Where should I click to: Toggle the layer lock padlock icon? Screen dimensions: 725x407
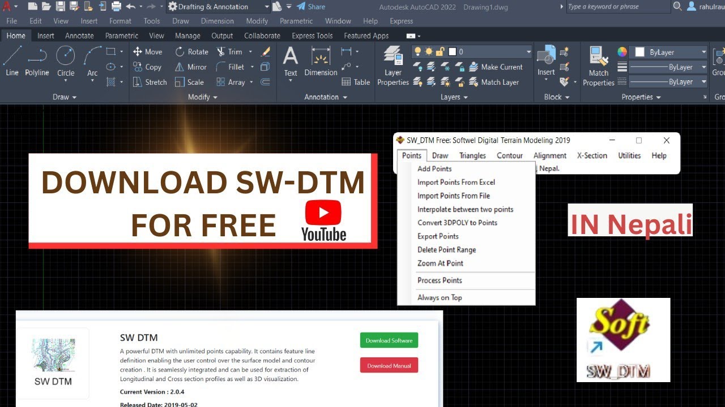440,51
